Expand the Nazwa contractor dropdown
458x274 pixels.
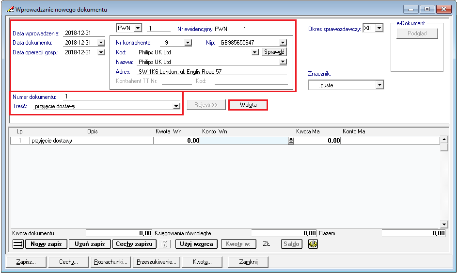(x=283, y=62)
